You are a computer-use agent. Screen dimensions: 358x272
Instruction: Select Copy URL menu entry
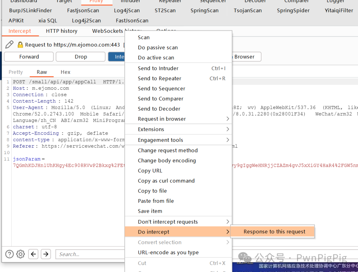(178, 171)
